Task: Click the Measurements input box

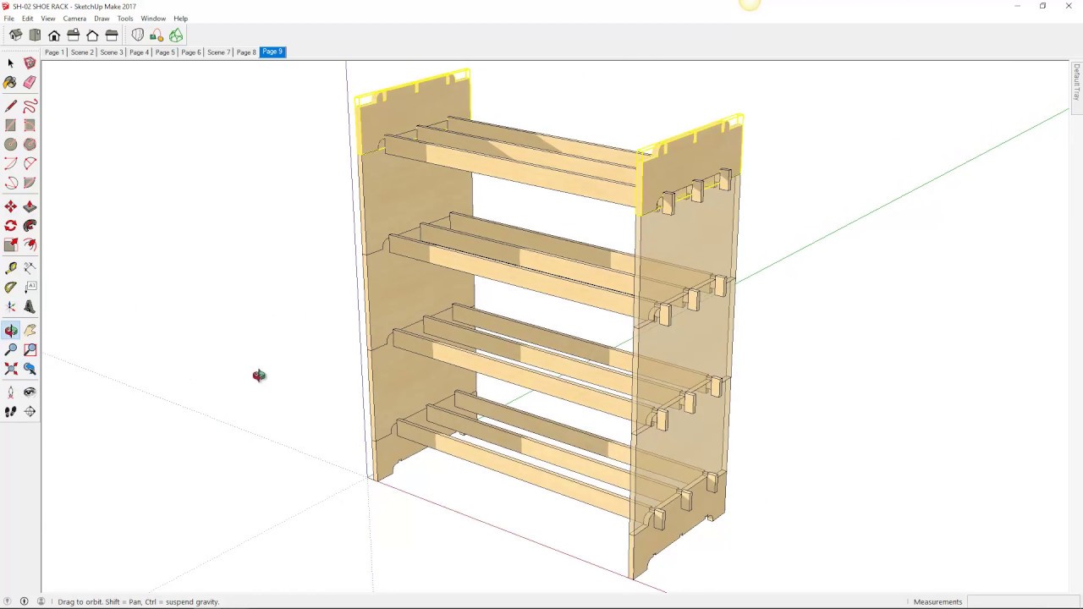Action: coord(1022,601)
